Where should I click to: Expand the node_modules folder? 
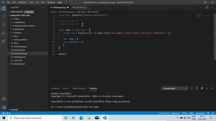(x=28, y=40)
